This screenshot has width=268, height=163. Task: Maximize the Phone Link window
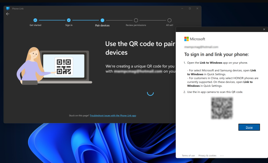coord(190,8)
